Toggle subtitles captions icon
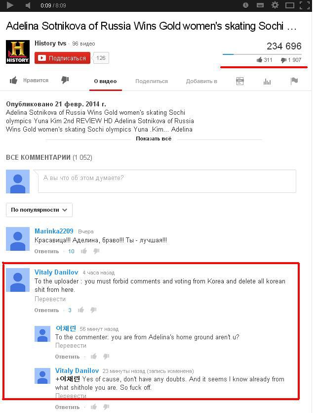 tap(260, 5)
